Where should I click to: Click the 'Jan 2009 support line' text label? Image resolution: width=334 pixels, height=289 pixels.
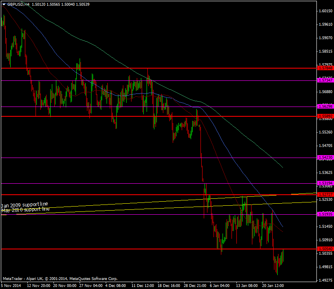tap(24, 205)
